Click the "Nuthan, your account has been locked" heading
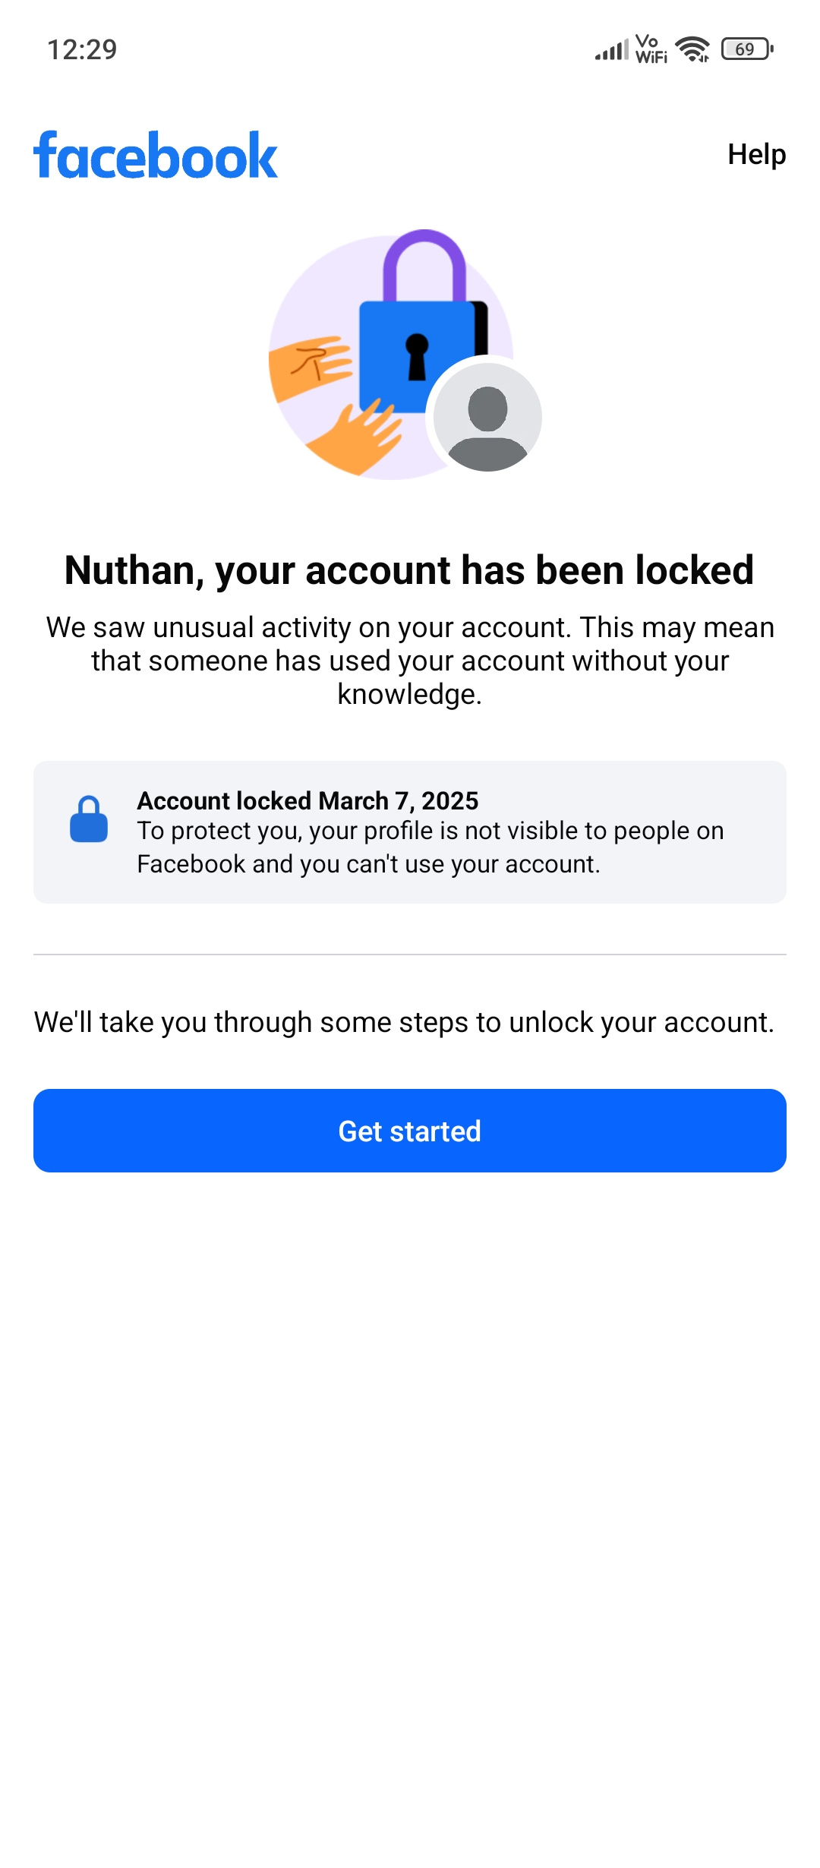The image size is (820, 1868). [x=409, y=570]
